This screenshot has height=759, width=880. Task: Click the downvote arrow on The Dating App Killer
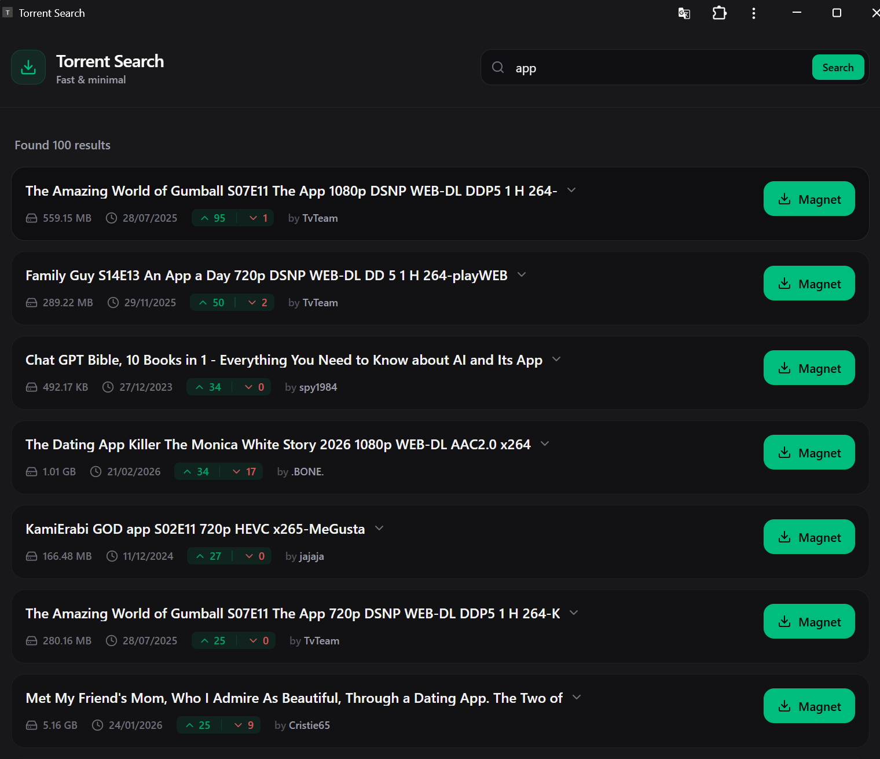pos(237,471)
